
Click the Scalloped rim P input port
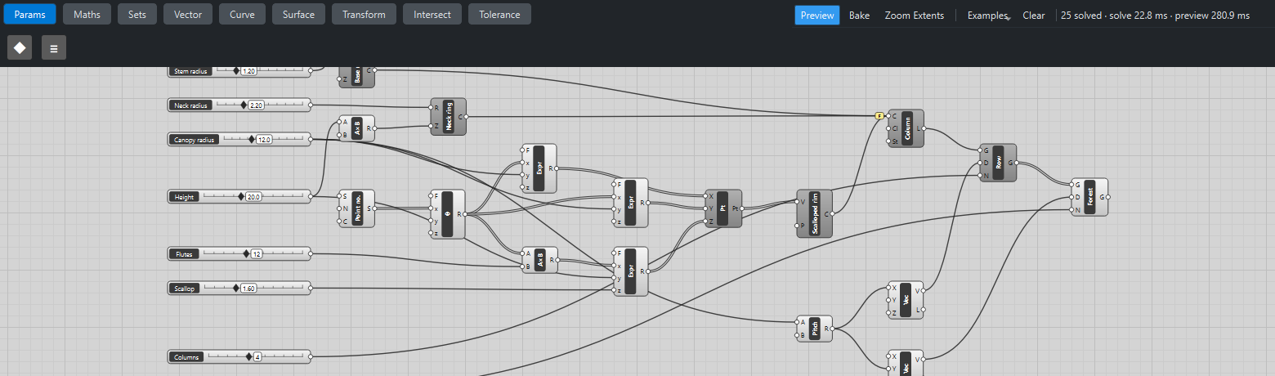pos(797,225)
